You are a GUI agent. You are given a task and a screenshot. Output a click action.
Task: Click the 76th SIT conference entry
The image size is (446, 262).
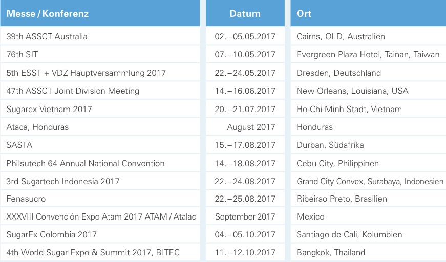coord(22,54)
